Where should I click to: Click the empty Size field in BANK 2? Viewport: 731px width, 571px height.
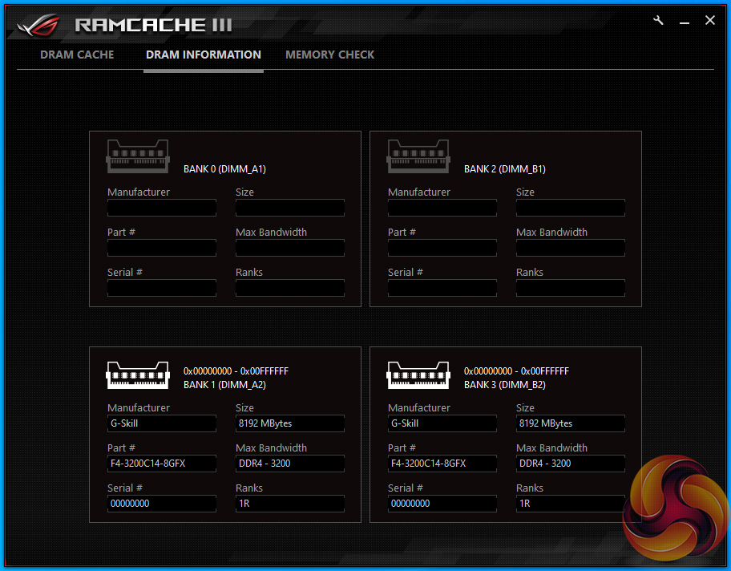point(571,208)
